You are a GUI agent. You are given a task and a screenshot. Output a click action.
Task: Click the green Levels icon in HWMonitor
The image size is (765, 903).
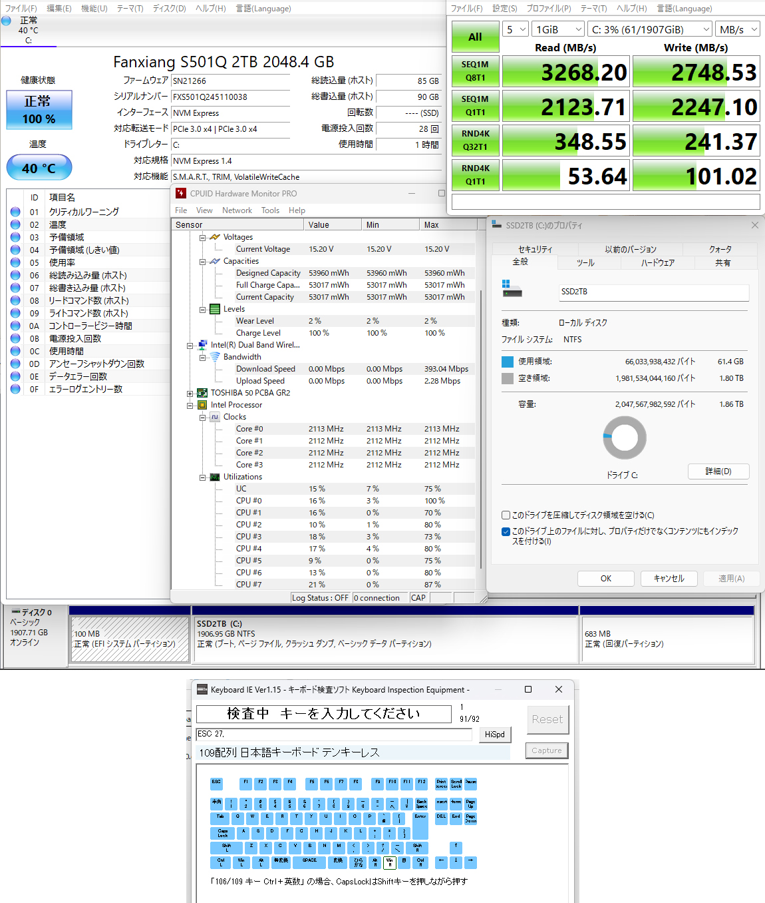click(215, 309)
